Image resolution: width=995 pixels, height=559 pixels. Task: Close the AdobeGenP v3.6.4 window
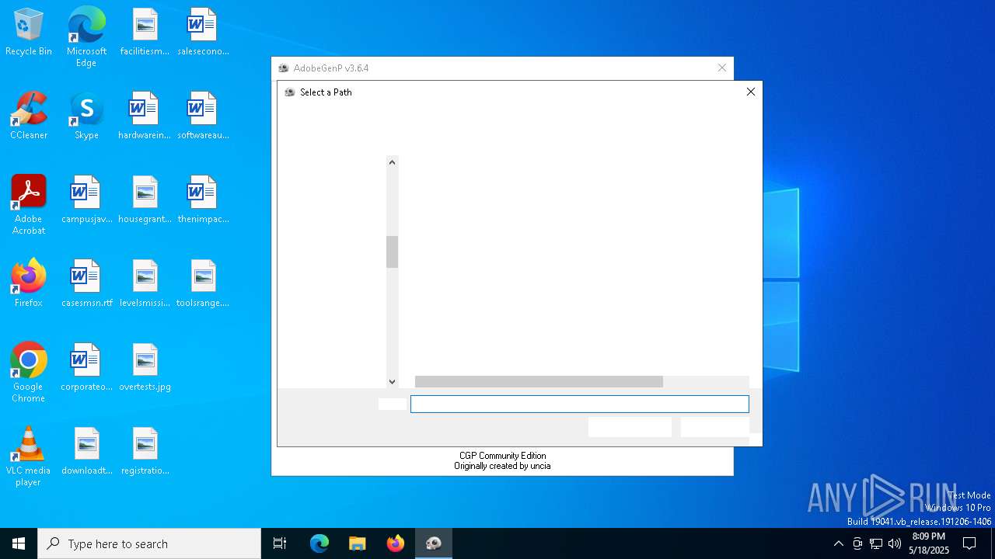point(722,68)
